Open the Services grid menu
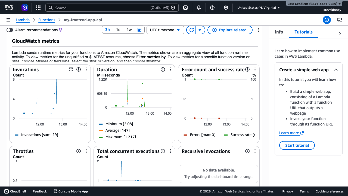Screen dimensions: 348x196 [x=38, y=8]
